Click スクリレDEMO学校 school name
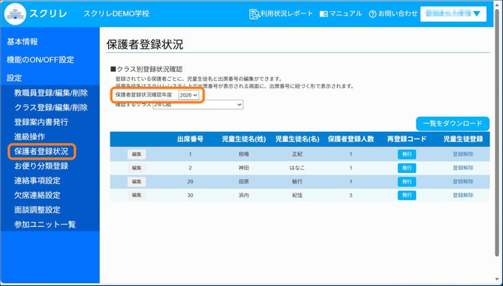The image size is (503, 286). click(x=116, y=13)
